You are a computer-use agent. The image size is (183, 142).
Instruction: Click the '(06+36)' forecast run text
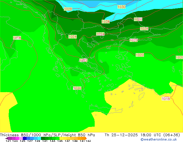point(171,135)
